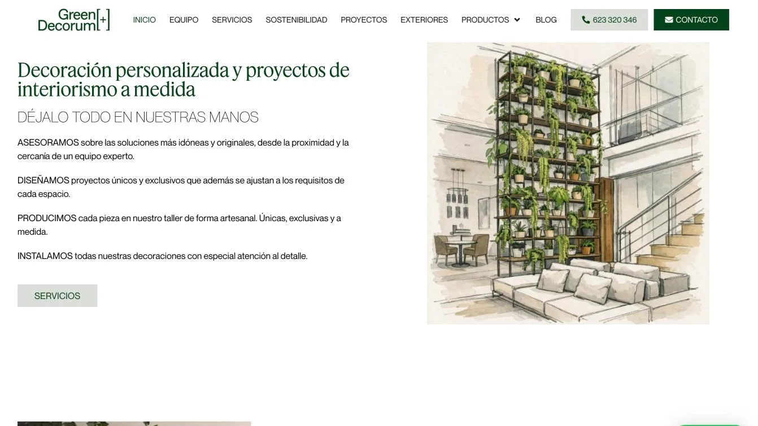This screenshot has width=758, height=426.
Task: Select the heading Decoración personalizada y proyectos
Action: point(184,80)
